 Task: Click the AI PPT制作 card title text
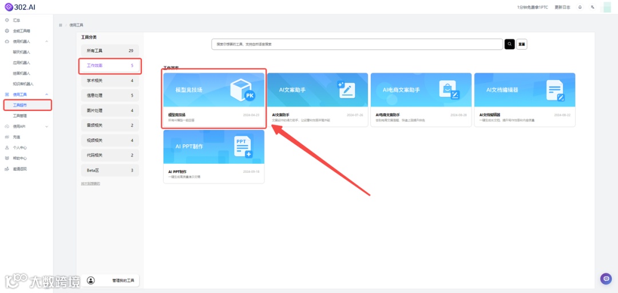click(x=177, y=172)
